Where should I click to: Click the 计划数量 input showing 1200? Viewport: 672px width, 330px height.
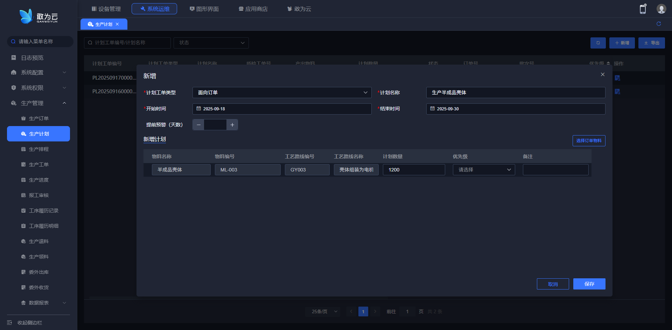pyautogui.click(x=414, y=170)
